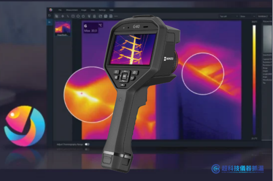The width and height of the screenshot is (273, 181).
Task: Select the thermal image thumbnail in sidebar
Action: tap(63, 27)
